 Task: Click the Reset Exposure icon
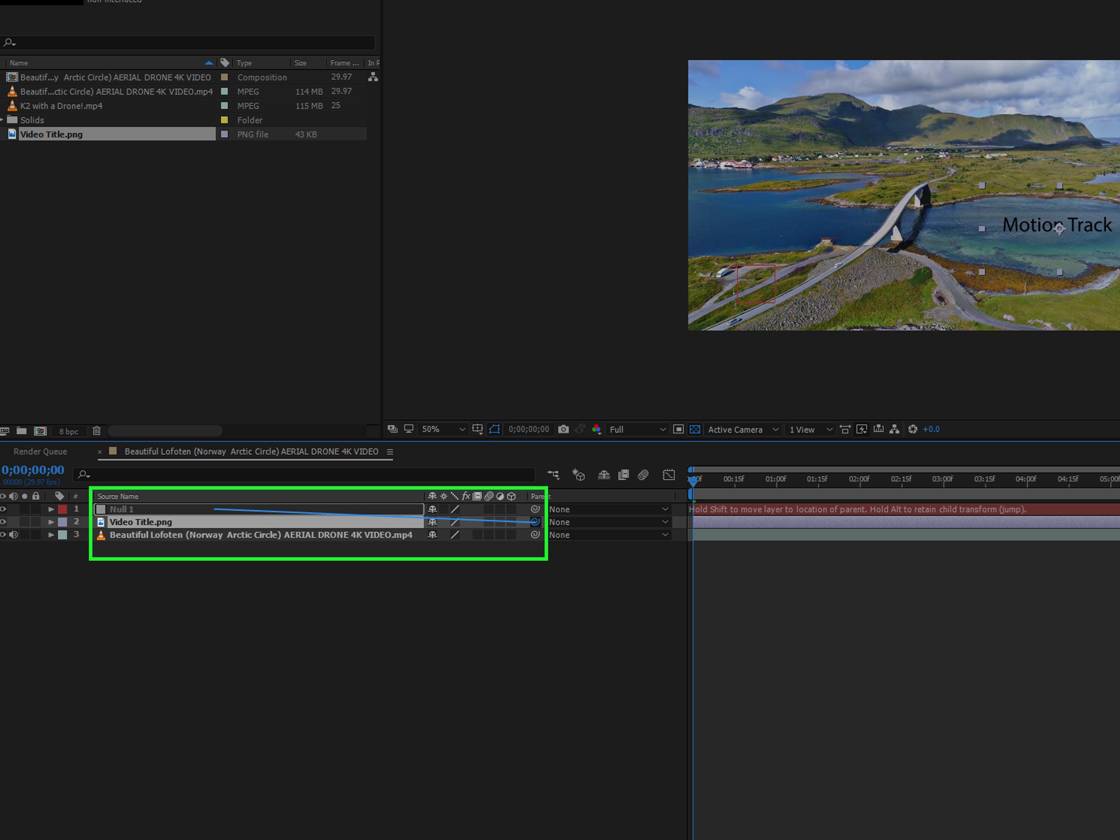point(912,429)
